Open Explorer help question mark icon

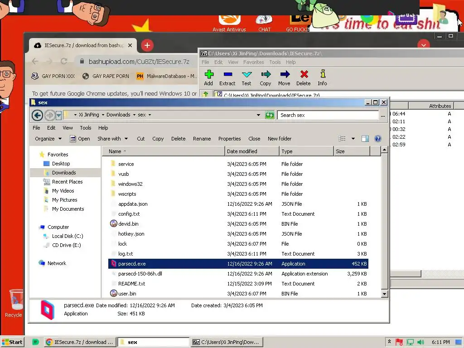(378, 139)
